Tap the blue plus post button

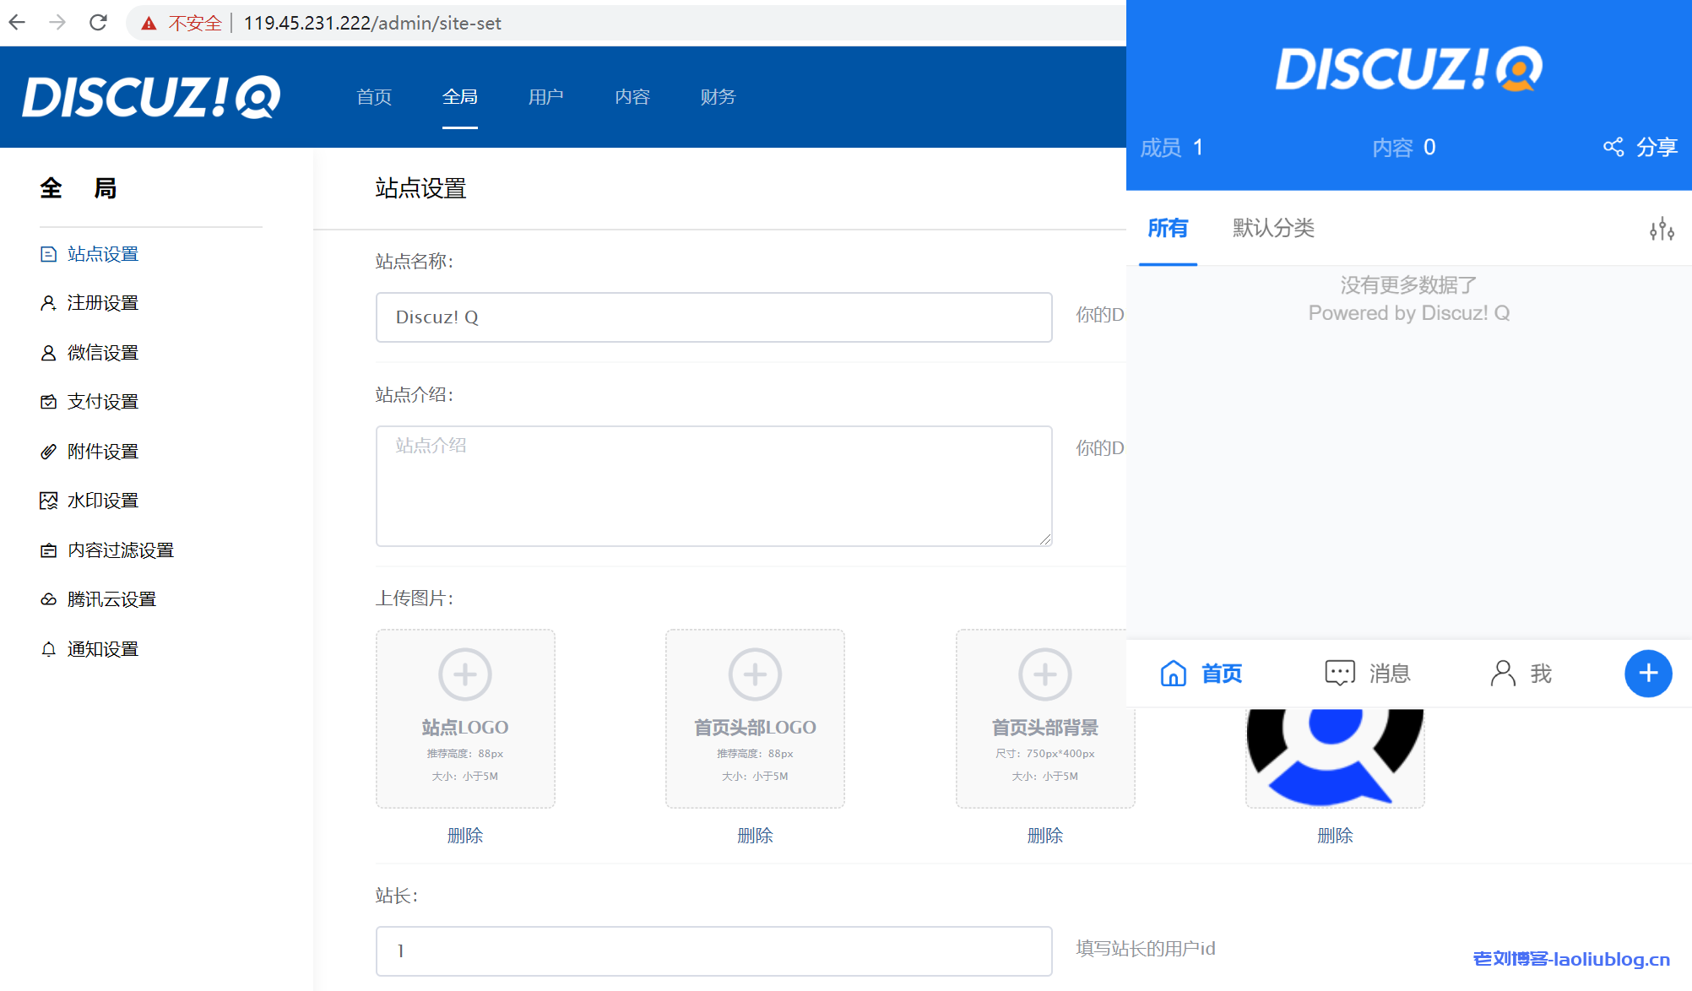coord(1647,673)
